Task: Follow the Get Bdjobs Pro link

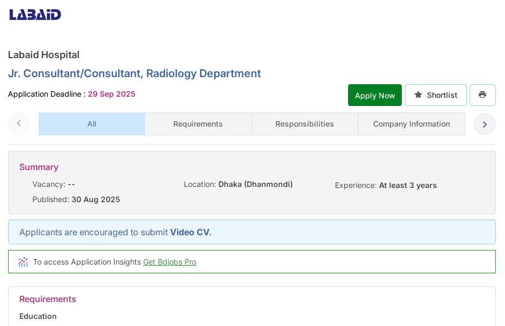Action: 169,262
